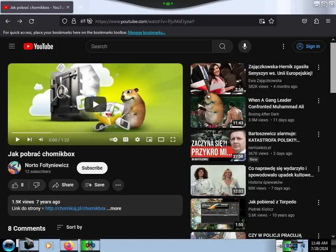Enter full screen mode
336x252 pixels.
point(173,140)
